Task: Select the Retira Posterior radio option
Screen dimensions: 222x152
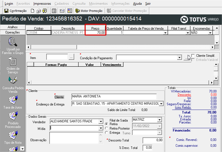Action: pos(107,128)
